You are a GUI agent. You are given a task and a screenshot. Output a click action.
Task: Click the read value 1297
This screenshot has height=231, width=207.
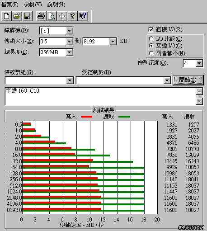(193, 125)
